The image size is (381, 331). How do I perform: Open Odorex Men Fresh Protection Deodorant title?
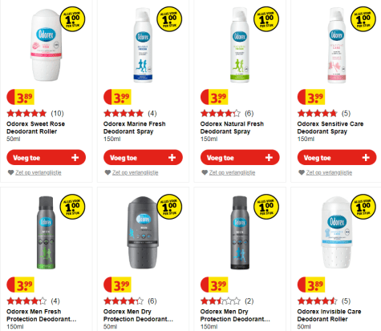pyautogui.click(x=42, y=315)
